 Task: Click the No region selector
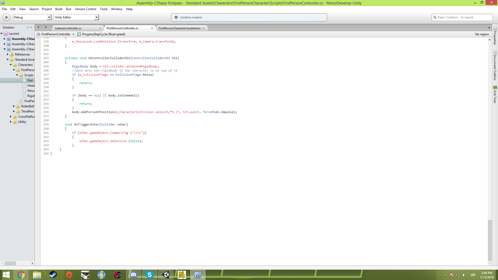482,34
